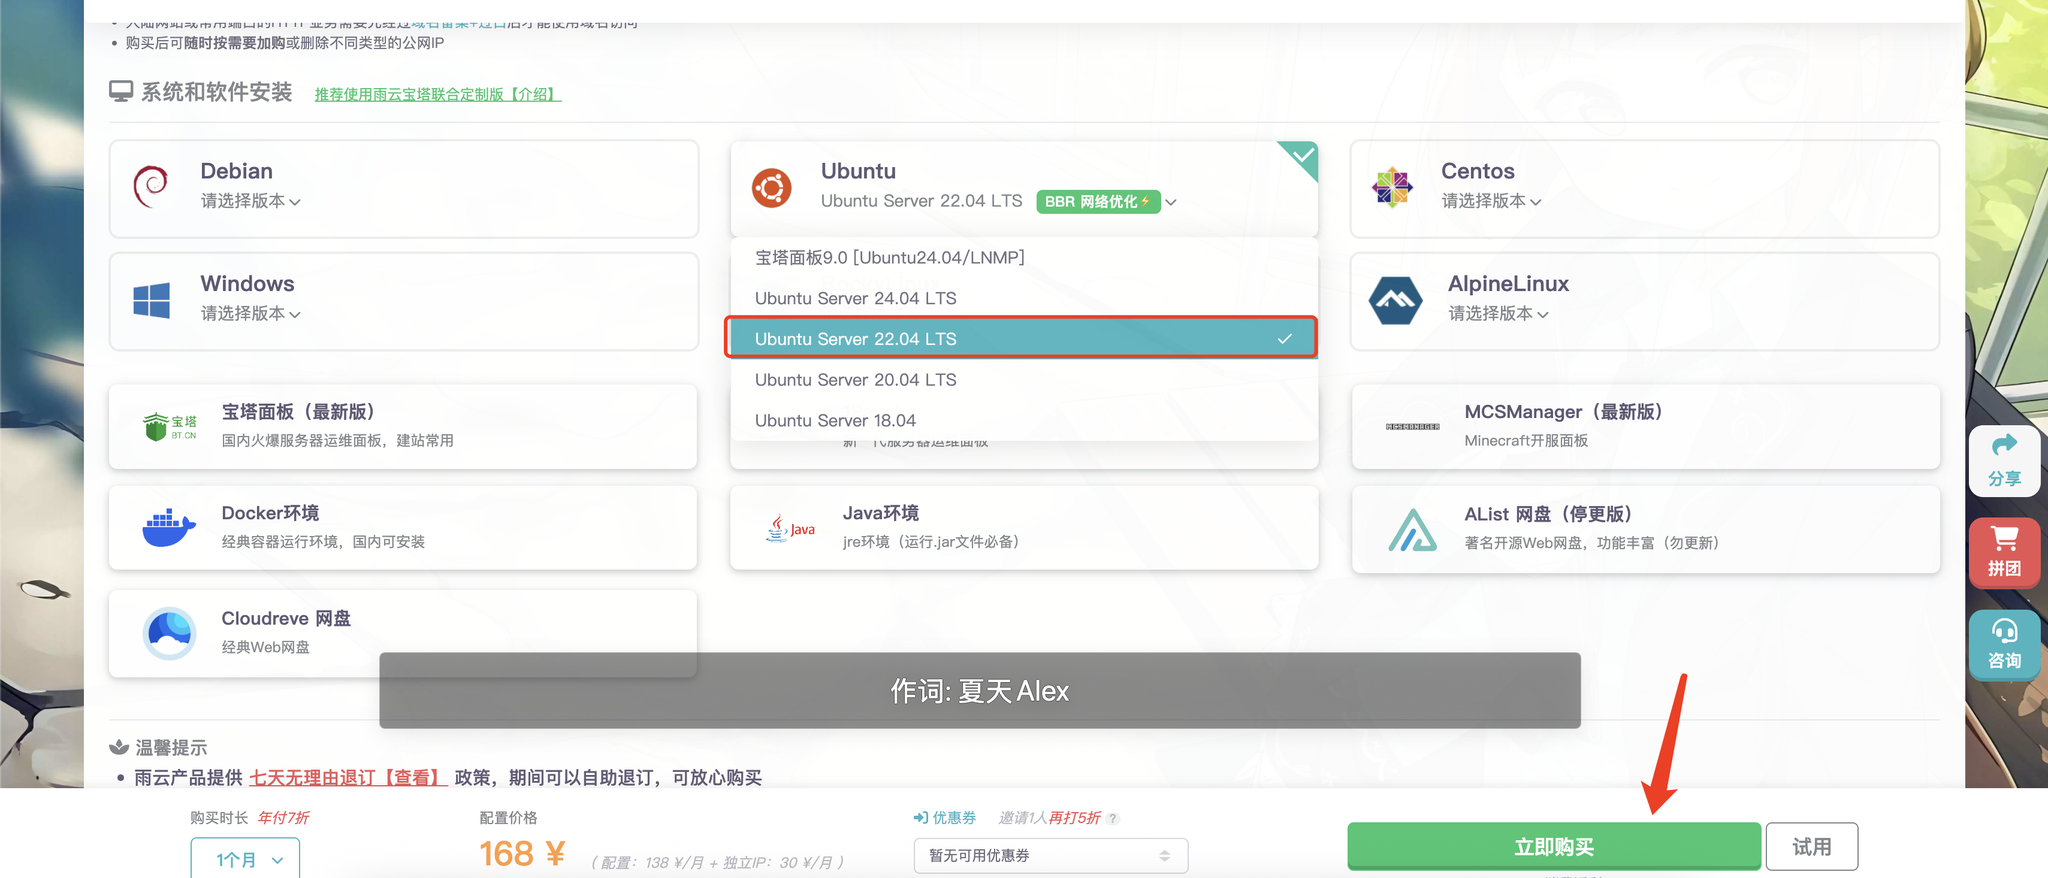Open the 1个月 purchase duration dropdown
This screenshot has height=878, width=2048.
(x=245, y=859)
